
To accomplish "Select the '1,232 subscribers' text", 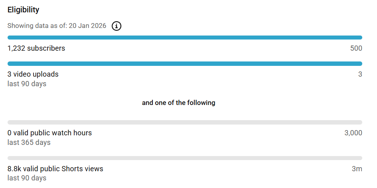I will pos(36,48).
